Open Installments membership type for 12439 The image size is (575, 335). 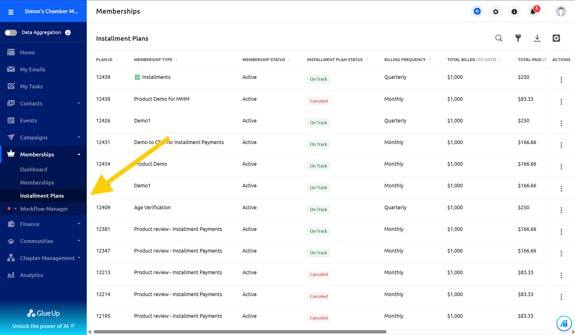pyautogui.click(x=156, y=77)
